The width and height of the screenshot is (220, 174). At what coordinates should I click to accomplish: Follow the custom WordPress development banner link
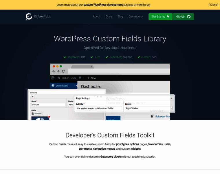click(103, 5)
